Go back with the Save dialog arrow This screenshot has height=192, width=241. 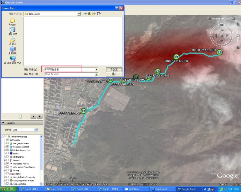(85, 14)
